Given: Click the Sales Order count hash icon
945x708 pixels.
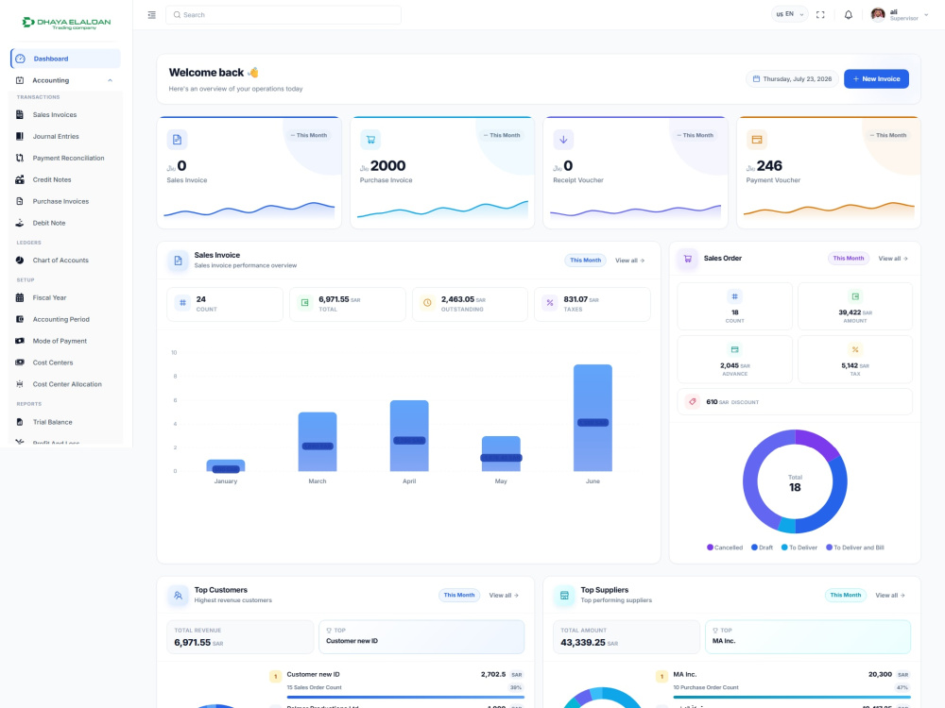Looking at the screenshot, I should pyautogui.click(x=734, y=296).
